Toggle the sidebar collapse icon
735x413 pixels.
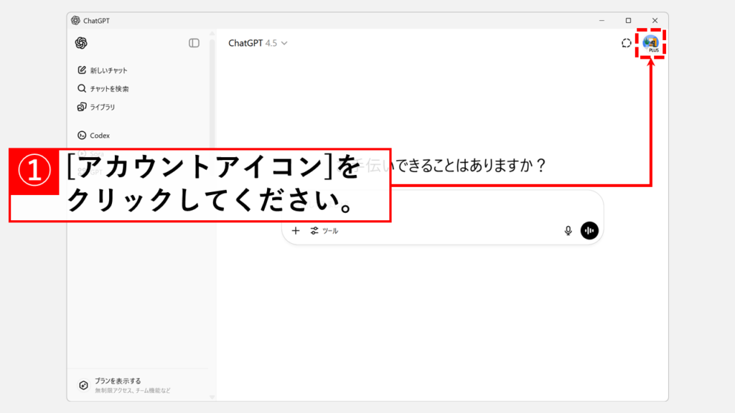tap(194, 43)
